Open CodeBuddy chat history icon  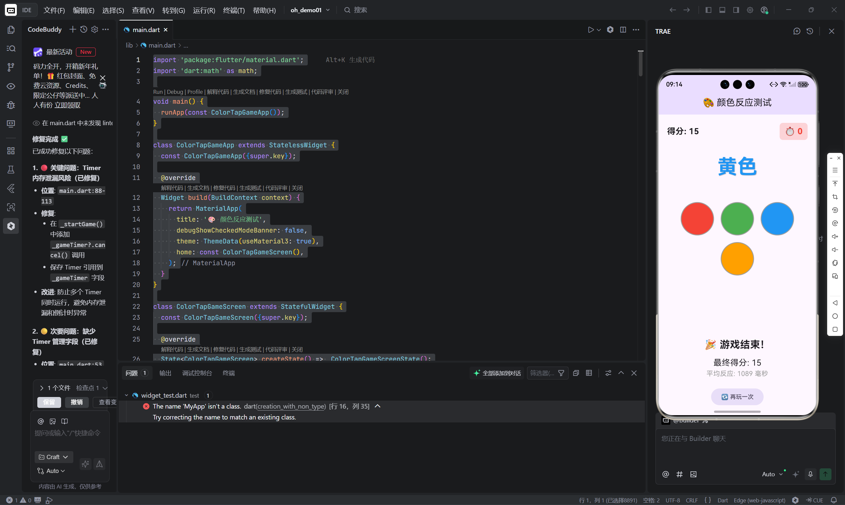coord(84,29)
